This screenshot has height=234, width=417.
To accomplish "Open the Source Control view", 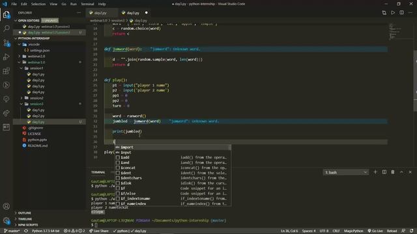I will click(x=7, y=43).
